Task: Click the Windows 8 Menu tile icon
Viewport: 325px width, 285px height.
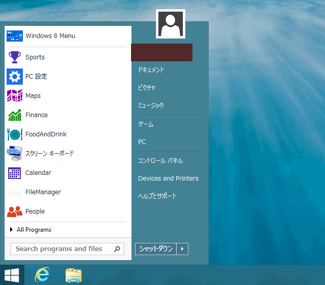Action: coord(15,36)
